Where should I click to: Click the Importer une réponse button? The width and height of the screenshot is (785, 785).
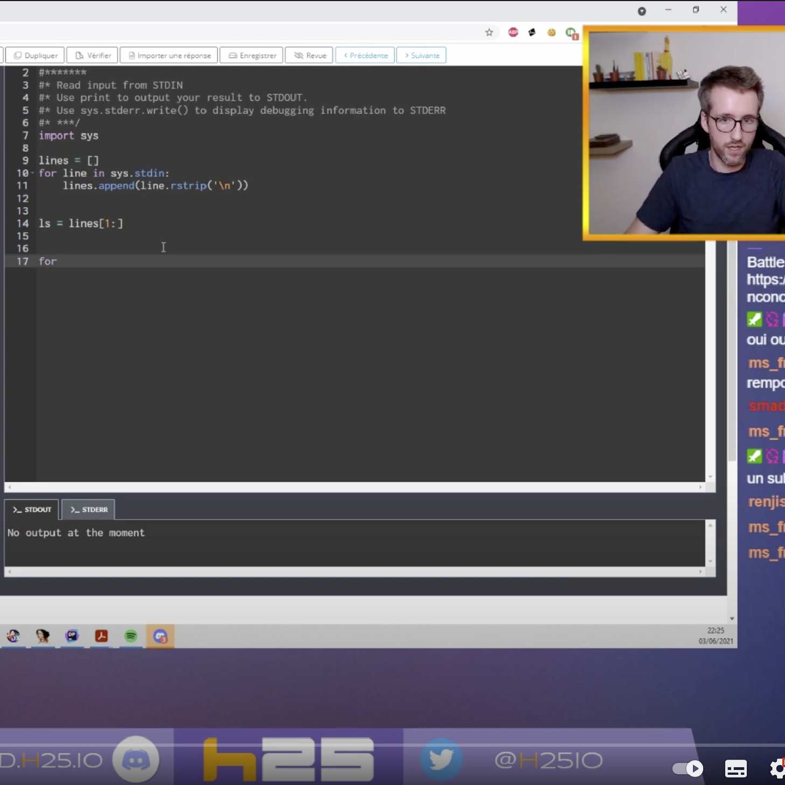point(169,55)
